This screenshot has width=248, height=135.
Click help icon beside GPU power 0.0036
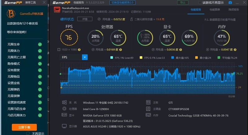coord(181,50)
